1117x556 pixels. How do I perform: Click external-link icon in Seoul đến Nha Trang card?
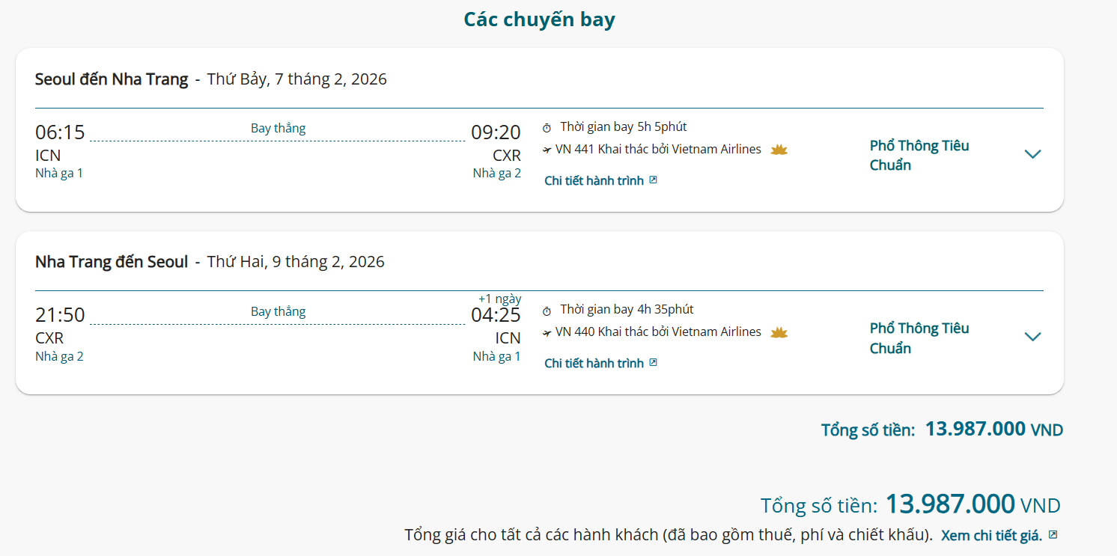[x=653, y=180]
